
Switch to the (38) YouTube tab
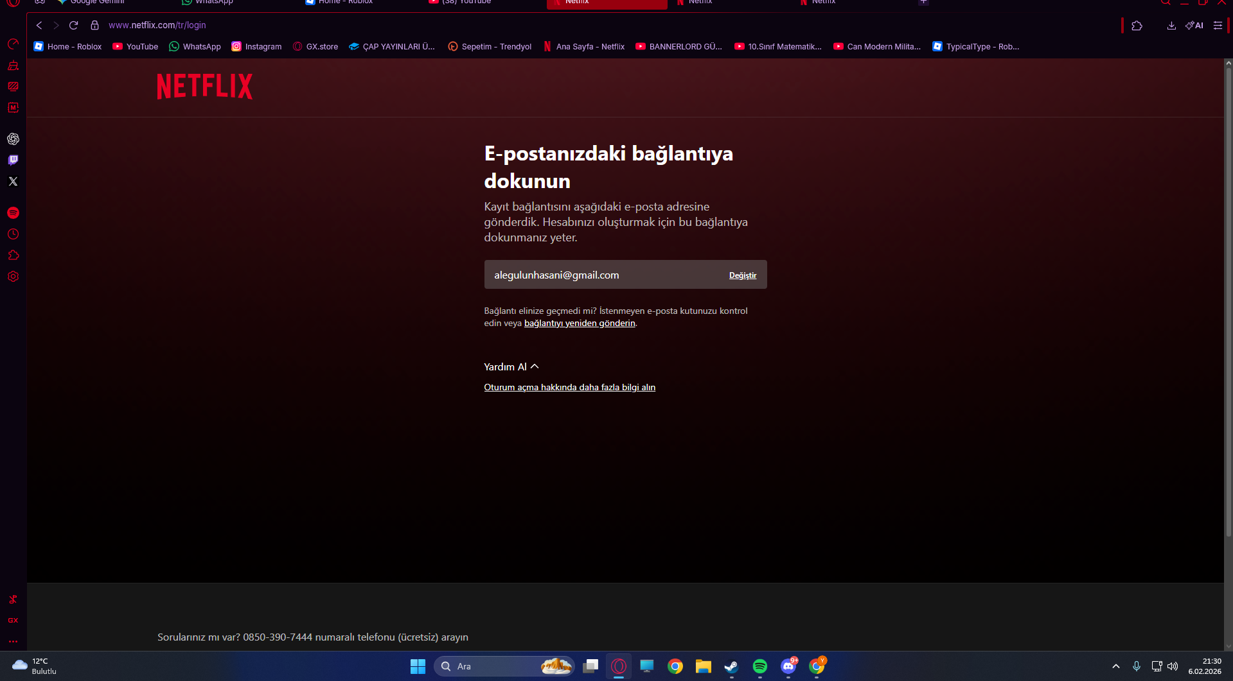(x=460, y=3)
